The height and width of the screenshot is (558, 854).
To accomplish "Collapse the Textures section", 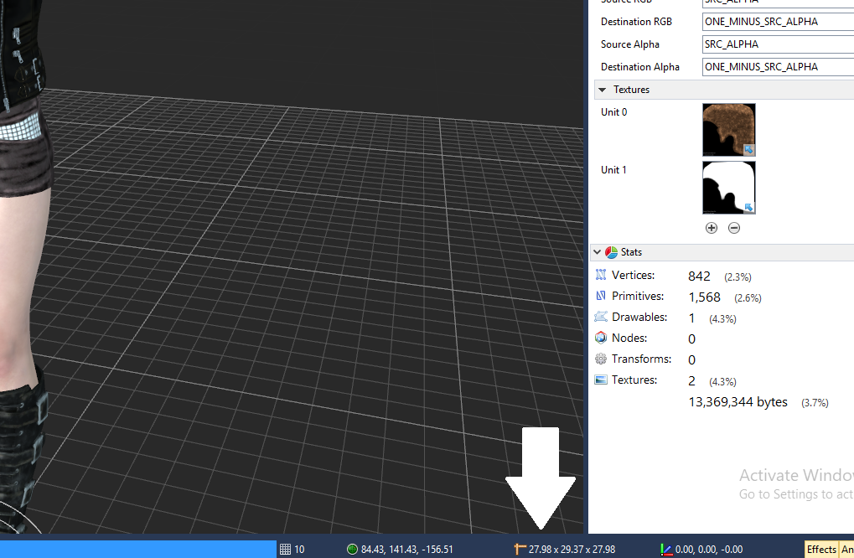I will 603,90.
